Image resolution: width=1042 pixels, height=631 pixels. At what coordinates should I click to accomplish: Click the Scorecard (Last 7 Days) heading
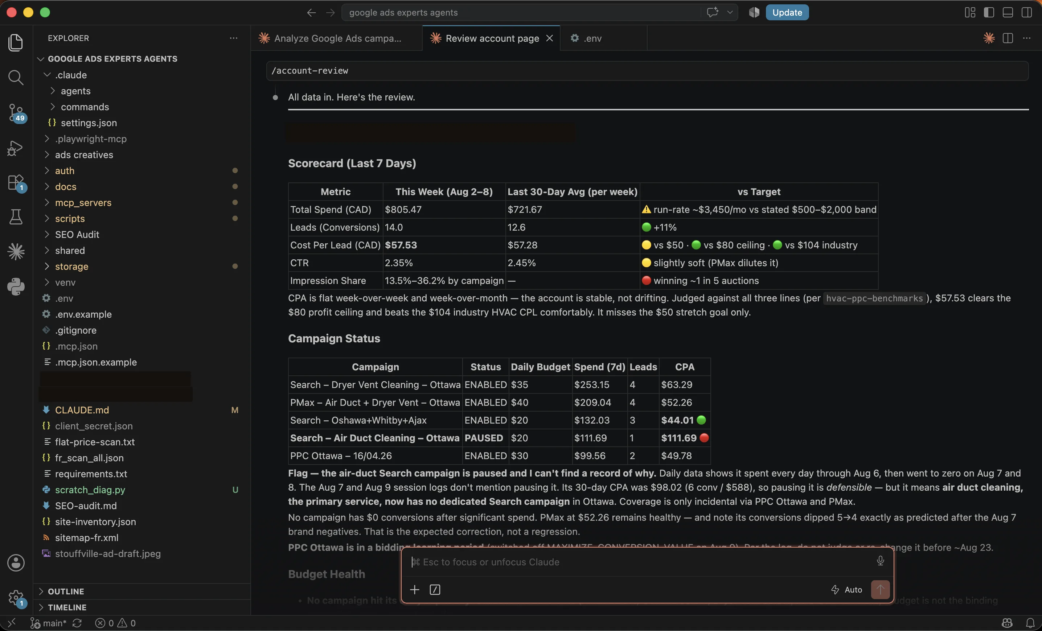(352, 163)
